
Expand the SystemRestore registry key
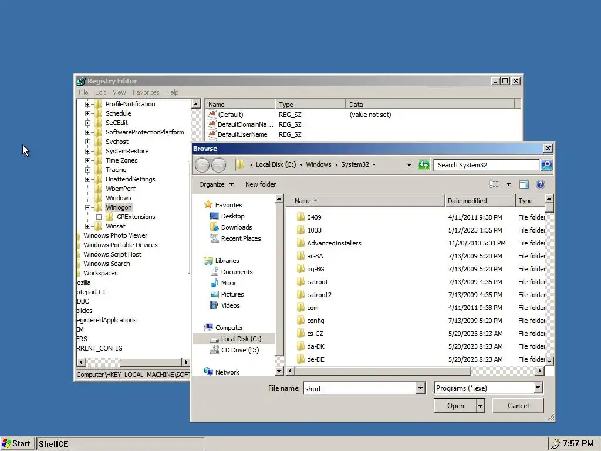(x=88, y=151)
